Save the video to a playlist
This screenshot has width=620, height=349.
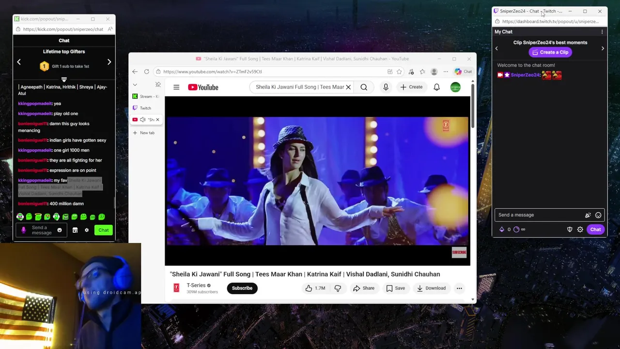[x=395, y=288]
